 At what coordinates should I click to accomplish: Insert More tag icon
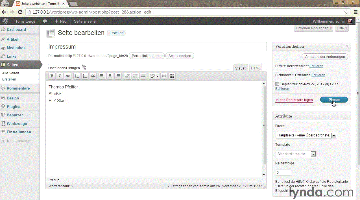(x=143, y=76)
